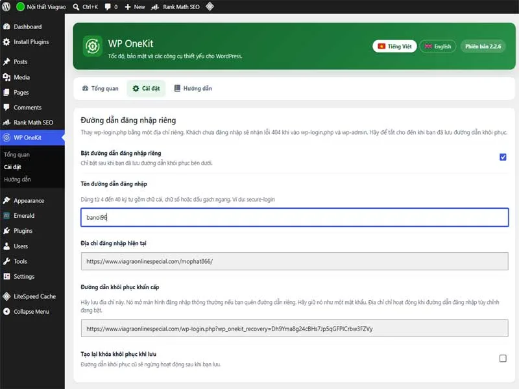Click the Pages icon in sidebar
The height and width of the screenshot is (389, 519).
tap(6, 92)
